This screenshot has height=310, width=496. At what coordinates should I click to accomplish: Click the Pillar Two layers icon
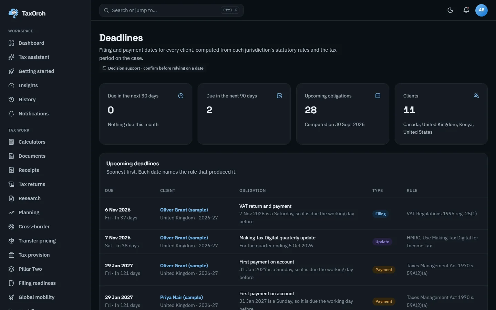(11, 269)
